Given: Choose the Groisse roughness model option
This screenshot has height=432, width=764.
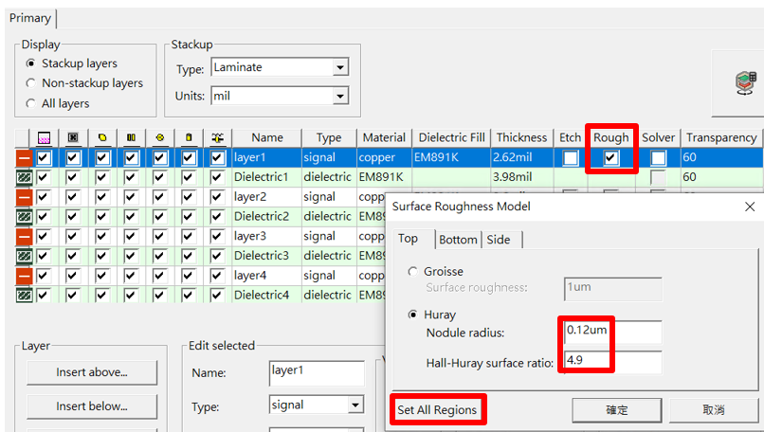Looking at the screenshot, I should [x=412, y=271].
